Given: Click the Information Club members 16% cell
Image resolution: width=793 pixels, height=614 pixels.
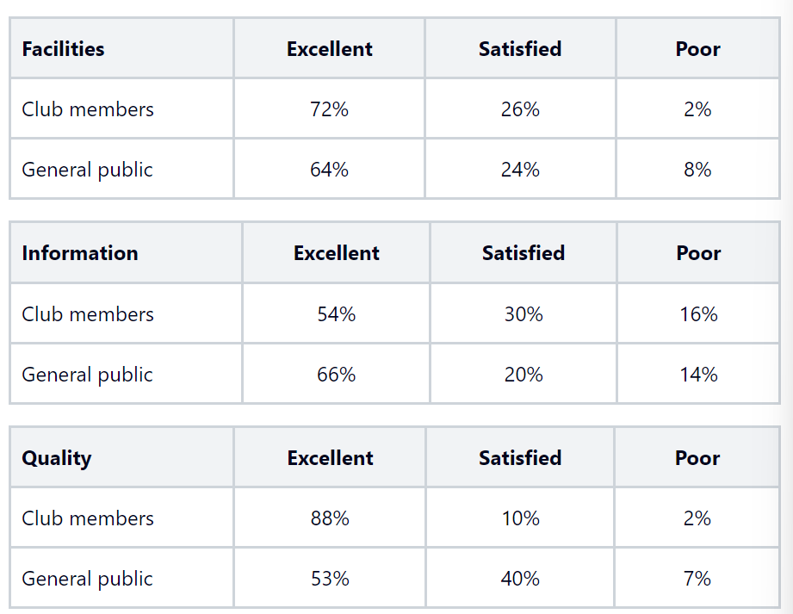Looking at the screenshot, I should click(697, 314).
